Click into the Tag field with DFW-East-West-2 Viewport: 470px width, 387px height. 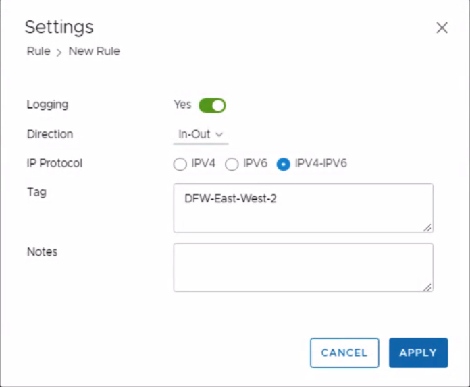303,208
